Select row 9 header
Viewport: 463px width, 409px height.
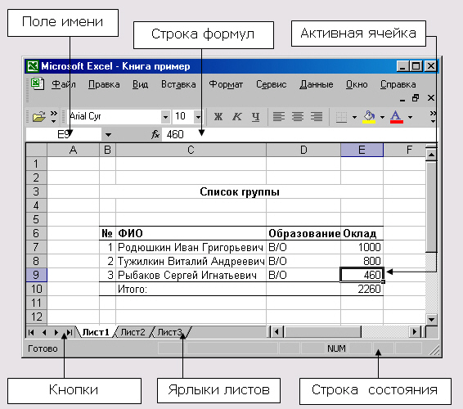point(36,275)
